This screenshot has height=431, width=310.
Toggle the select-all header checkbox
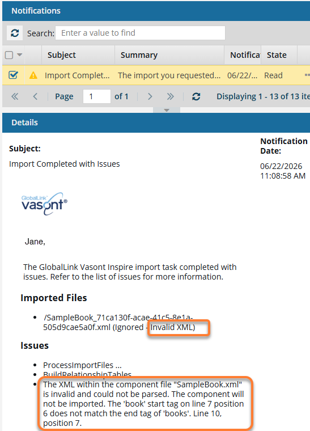coord(9,55)
